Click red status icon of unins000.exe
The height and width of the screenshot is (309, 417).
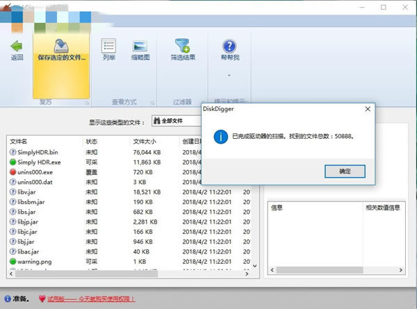click(13, 172)
